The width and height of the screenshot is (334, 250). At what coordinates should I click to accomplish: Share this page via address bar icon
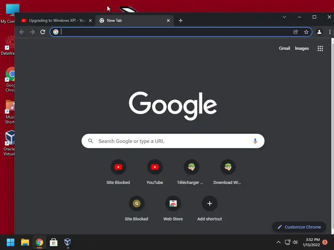[296, 32]
